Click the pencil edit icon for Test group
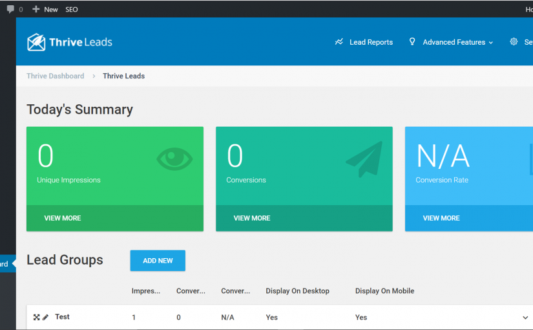 coord(46,318)
